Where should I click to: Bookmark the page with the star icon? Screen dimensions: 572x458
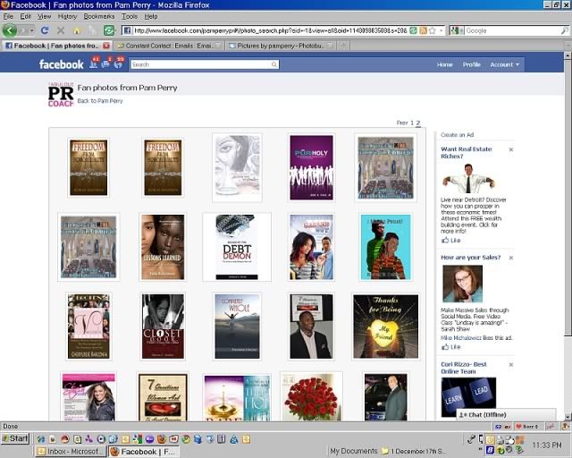pos(433,30)
